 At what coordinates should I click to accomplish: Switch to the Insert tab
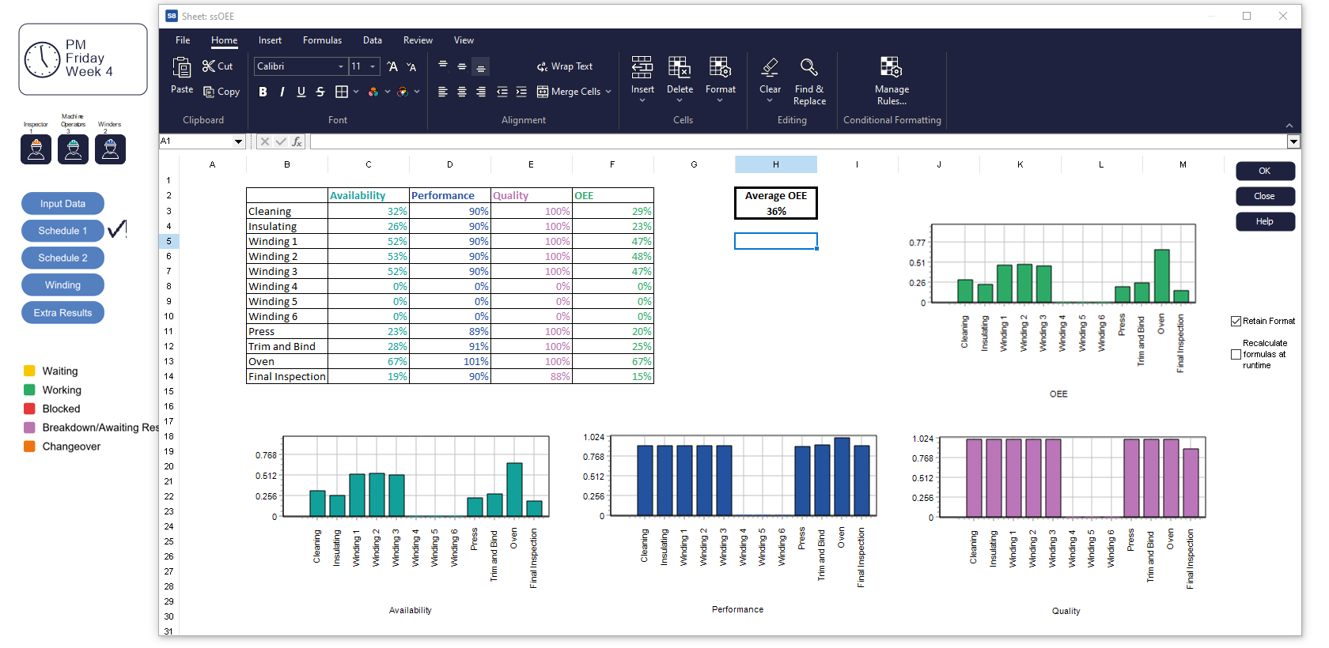click(270, 40)
